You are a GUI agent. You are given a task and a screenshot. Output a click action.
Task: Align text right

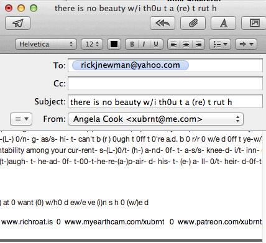pos(199,44)
